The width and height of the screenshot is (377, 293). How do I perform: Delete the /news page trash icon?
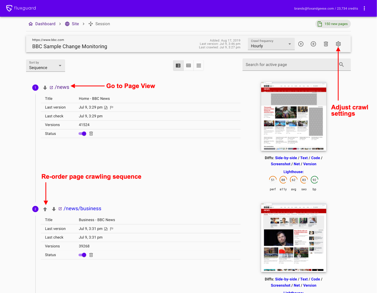(x=91, y=134)
